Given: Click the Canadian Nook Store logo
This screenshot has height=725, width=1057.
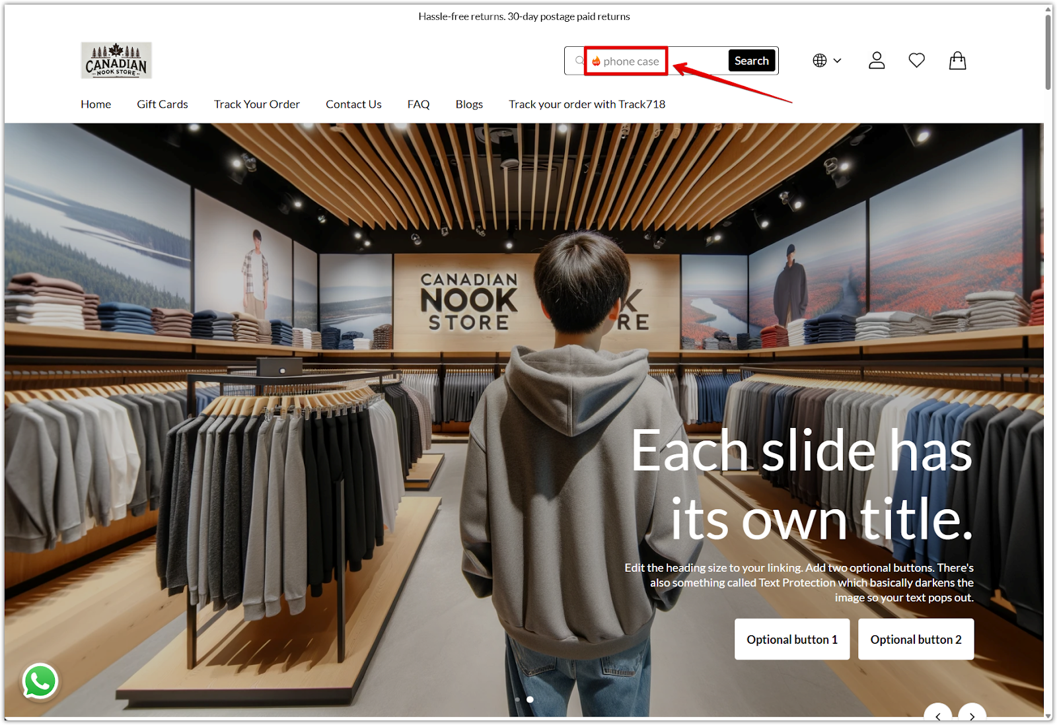Looking at the screenshot, I should click(116, 60).
